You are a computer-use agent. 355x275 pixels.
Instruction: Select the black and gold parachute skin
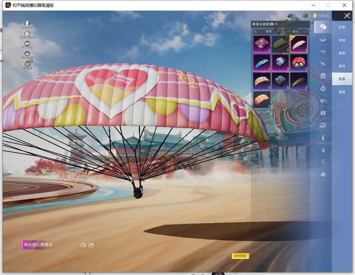tap(299, 81)
